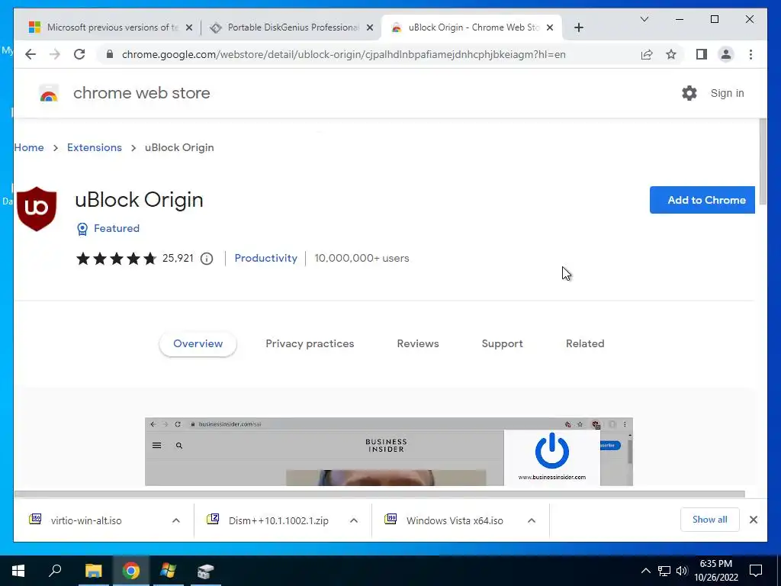
Task: Click the Chrome Web Store rainbow logo
Action: [x=49, y=93]
